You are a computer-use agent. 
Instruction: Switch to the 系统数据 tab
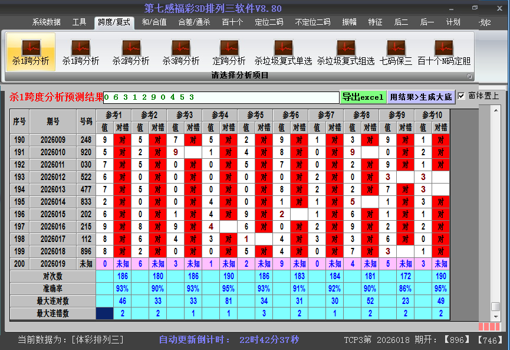(x=47, y=22)
